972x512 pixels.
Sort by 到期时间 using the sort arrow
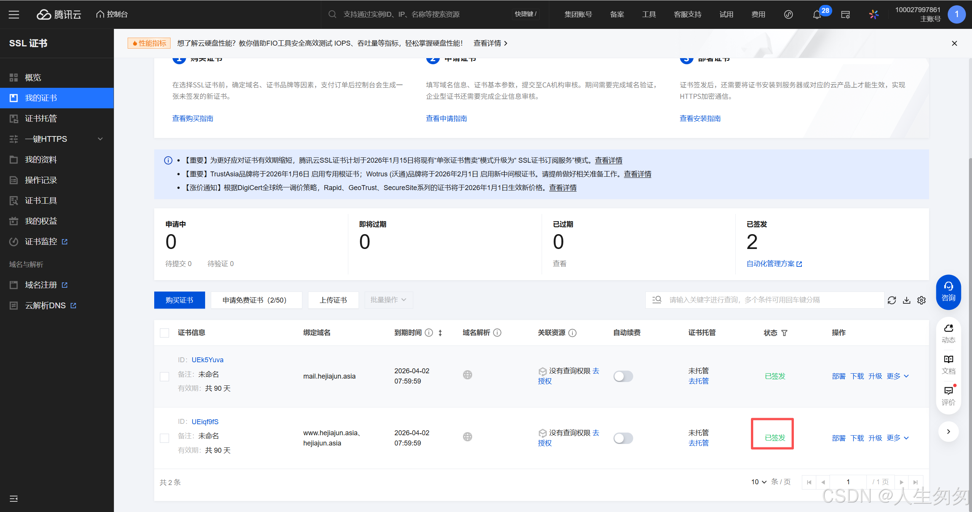click(440, 333)
